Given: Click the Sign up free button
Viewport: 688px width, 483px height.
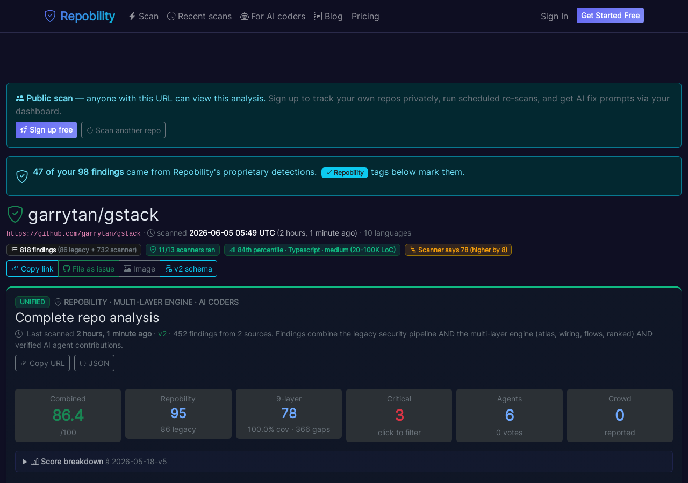Looking at the screenshot, I should tap(46, 130).
